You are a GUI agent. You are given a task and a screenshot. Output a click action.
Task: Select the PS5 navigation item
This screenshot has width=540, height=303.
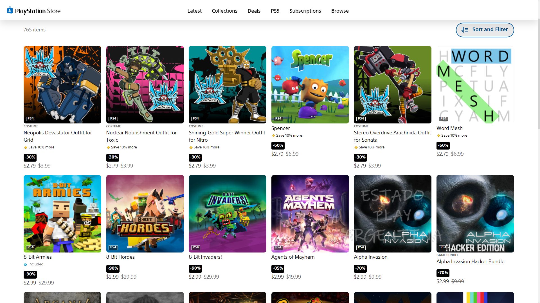(275, 11)
